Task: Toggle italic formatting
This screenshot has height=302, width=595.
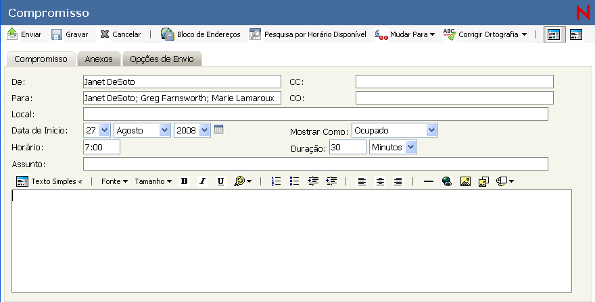Action: (203, 181)
